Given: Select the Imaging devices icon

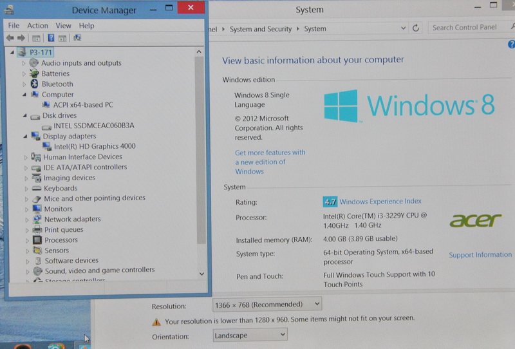Looking at the screenshot, I should (x=36, y=178).
